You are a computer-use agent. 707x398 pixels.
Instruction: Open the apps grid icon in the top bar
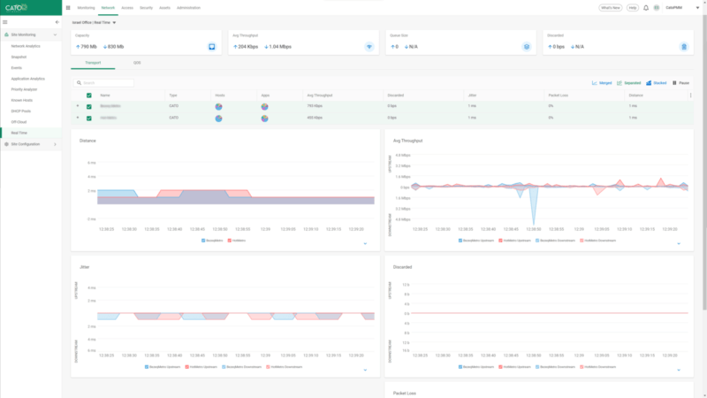[68, 7]
